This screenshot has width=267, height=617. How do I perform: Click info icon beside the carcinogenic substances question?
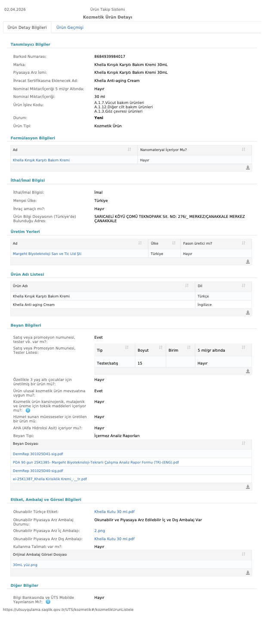[28, 410]
